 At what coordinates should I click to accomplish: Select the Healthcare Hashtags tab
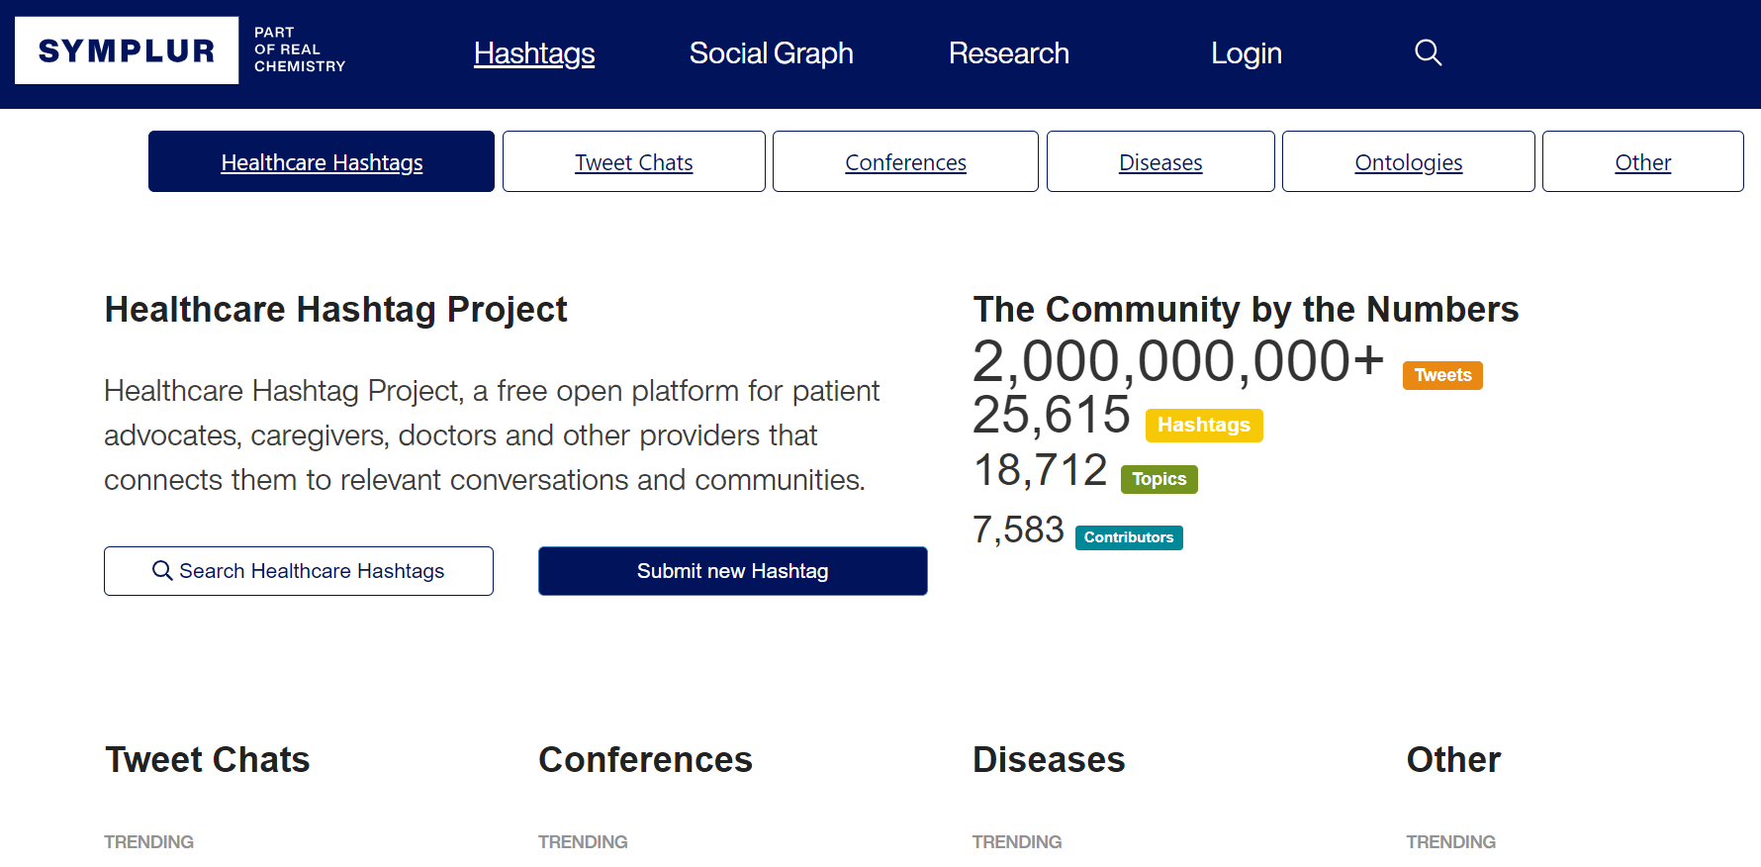click(x=322, y=162)
